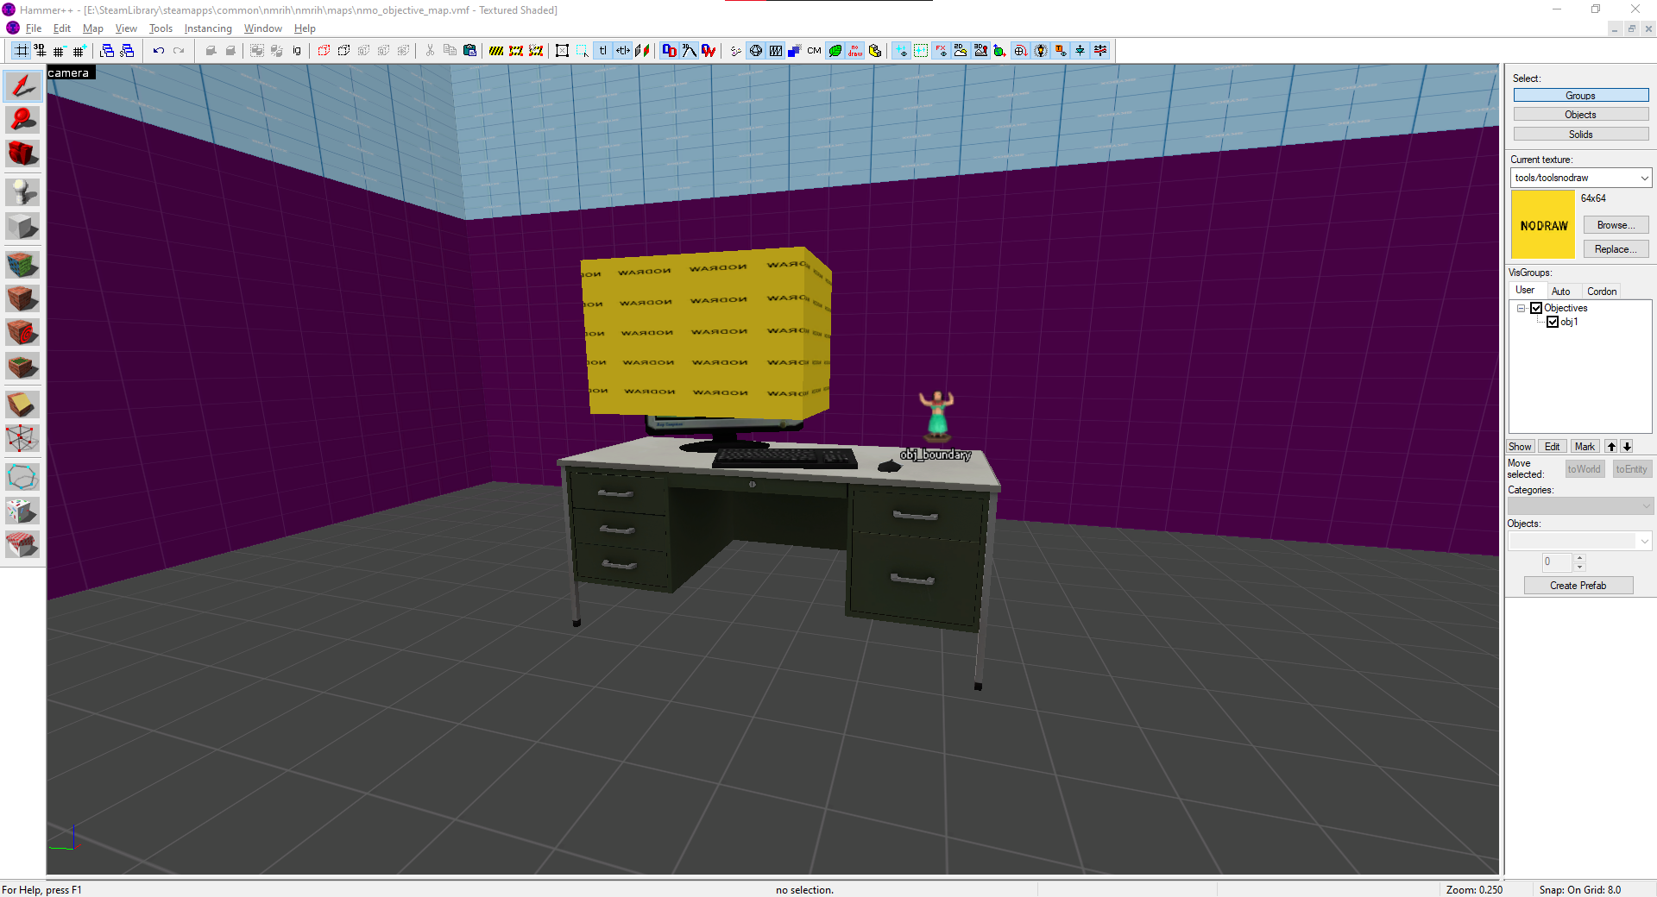Click the Undo arrow

(159, 51)
